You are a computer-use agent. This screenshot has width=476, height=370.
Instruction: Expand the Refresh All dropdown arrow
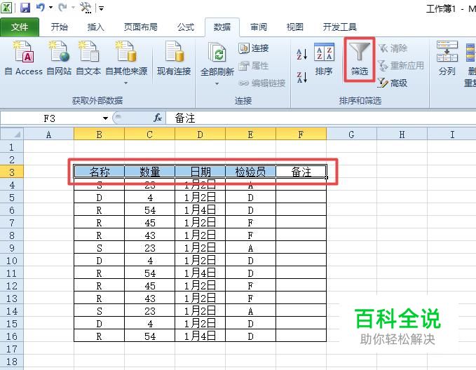point(217,83)
